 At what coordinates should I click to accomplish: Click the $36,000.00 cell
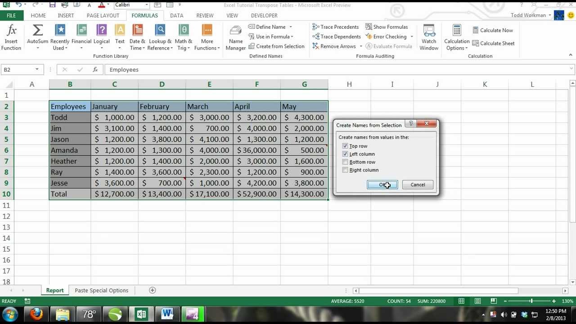[x=256, y=150]
